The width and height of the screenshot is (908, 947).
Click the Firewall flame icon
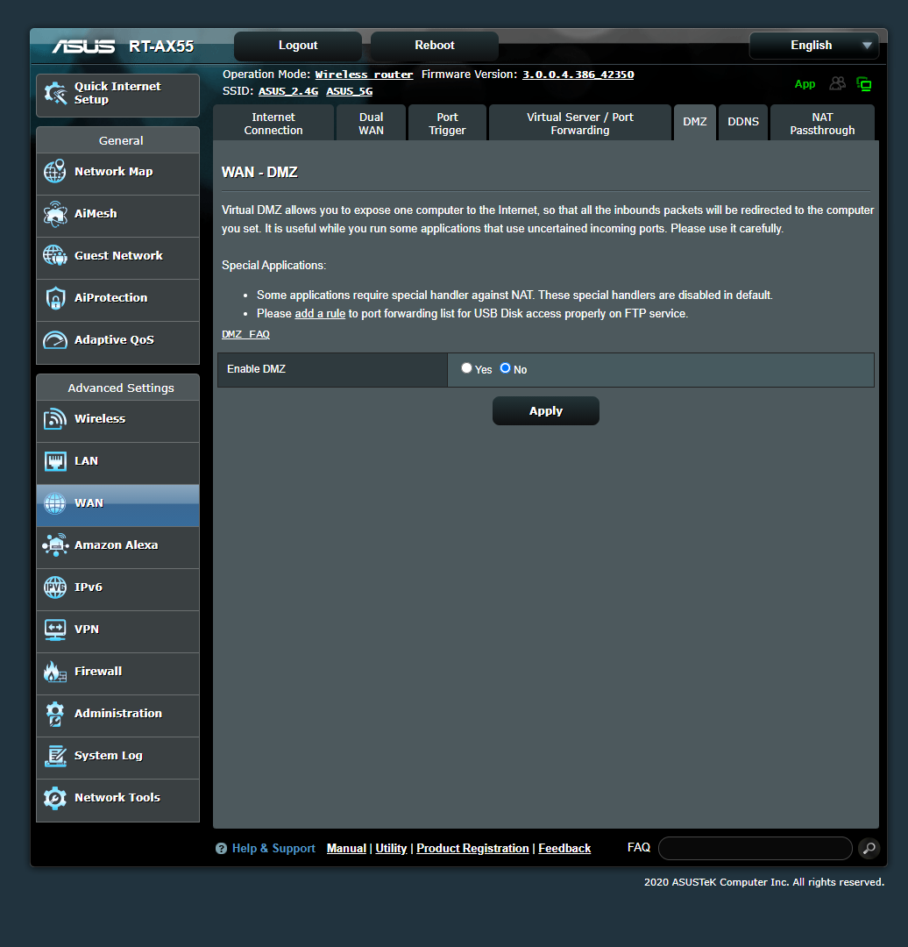(55, 671)
